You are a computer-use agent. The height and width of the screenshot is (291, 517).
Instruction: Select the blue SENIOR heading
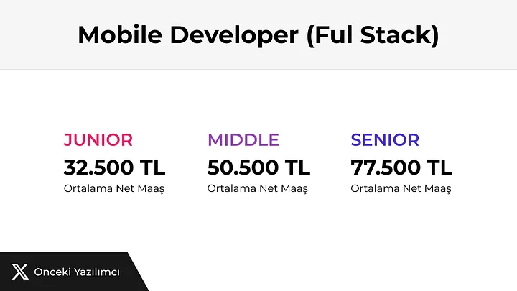pos(385,139)
